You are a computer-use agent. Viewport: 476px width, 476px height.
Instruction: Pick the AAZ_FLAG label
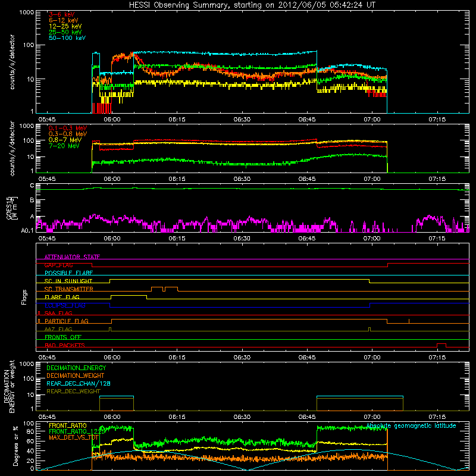click(58, 329)
